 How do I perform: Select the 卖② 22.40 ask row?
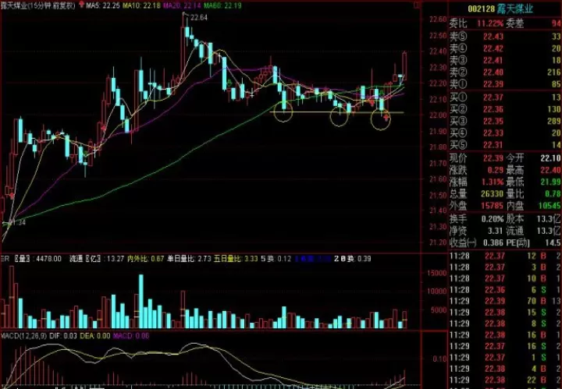click(505, 72)
